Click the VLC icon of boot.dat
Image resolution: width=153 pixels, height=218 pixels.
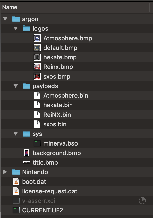point(16,181)
